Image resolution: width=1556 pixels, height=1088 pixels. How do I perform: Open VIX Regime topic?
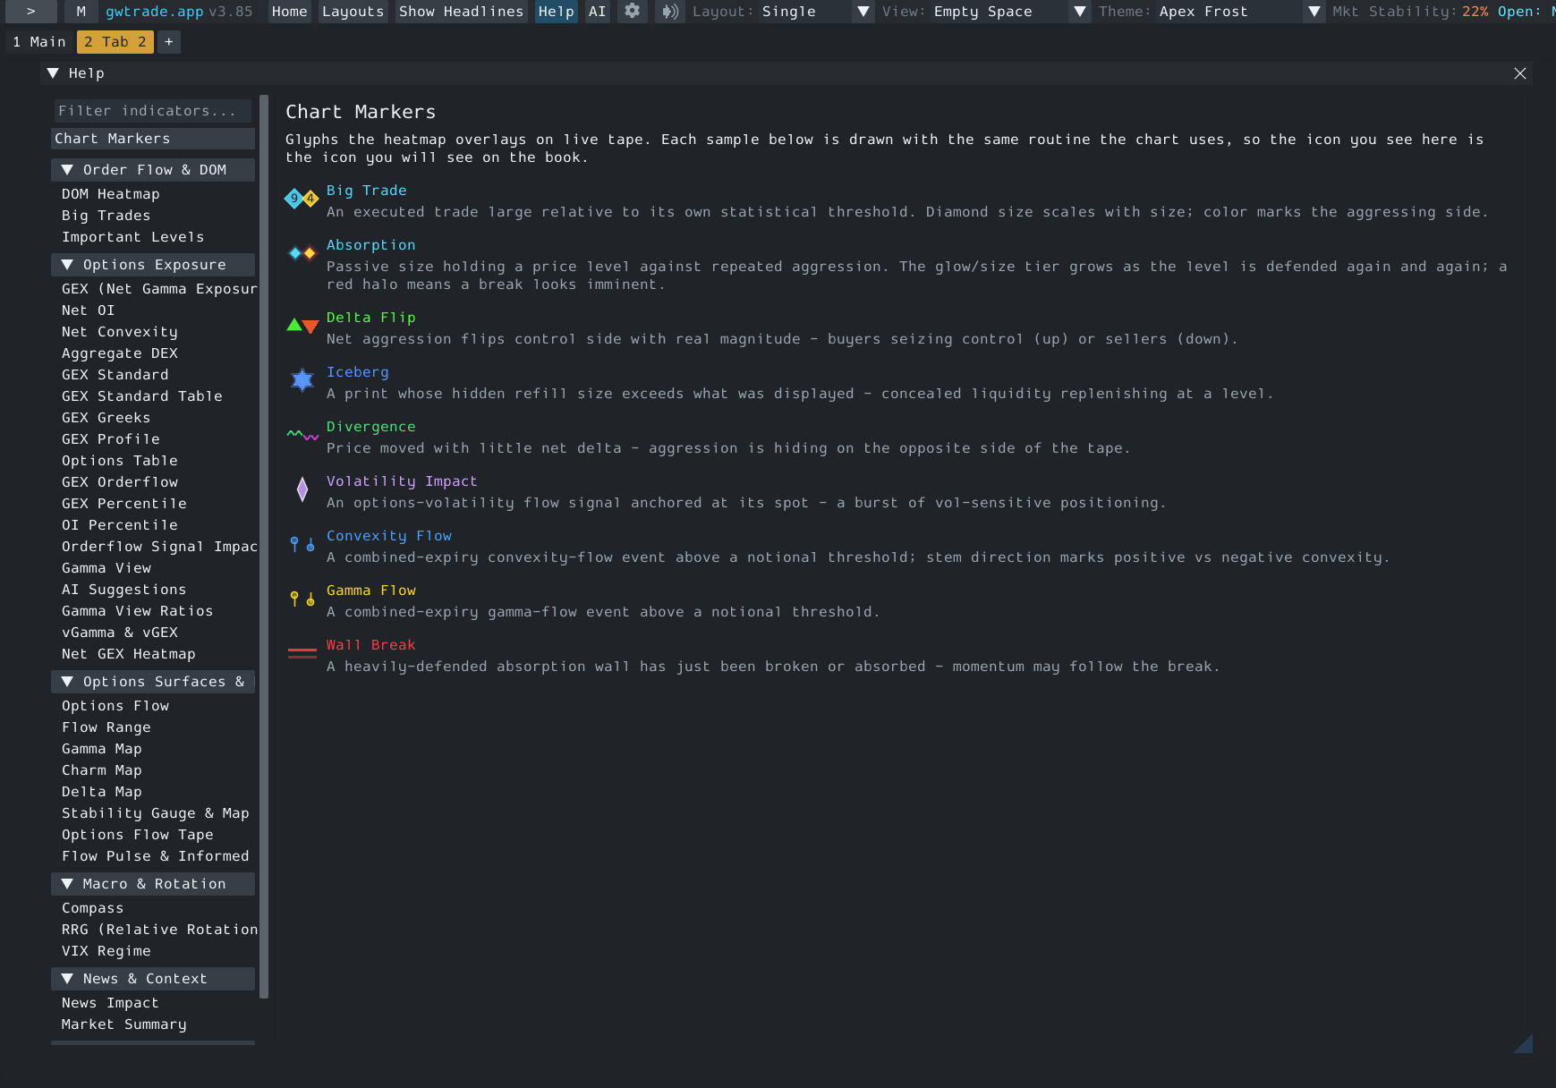pyautogui.click(x=106, y=951)
